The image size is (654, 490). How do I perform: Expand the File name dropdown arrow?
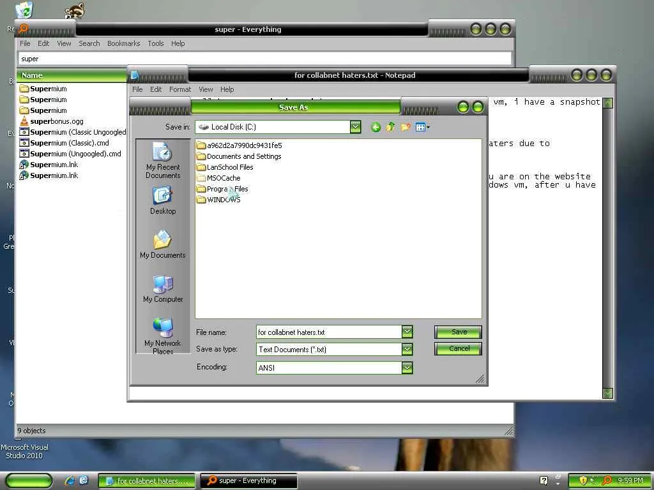coord(407,332)
